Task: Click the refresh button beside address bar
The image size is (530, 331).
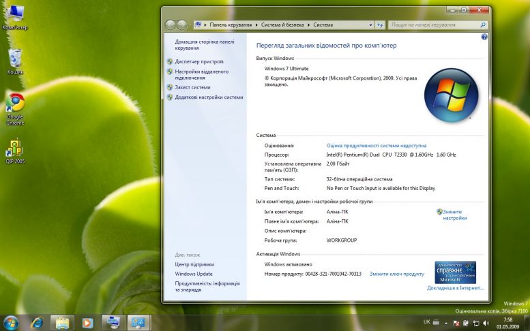Action: tap(380, 25)
